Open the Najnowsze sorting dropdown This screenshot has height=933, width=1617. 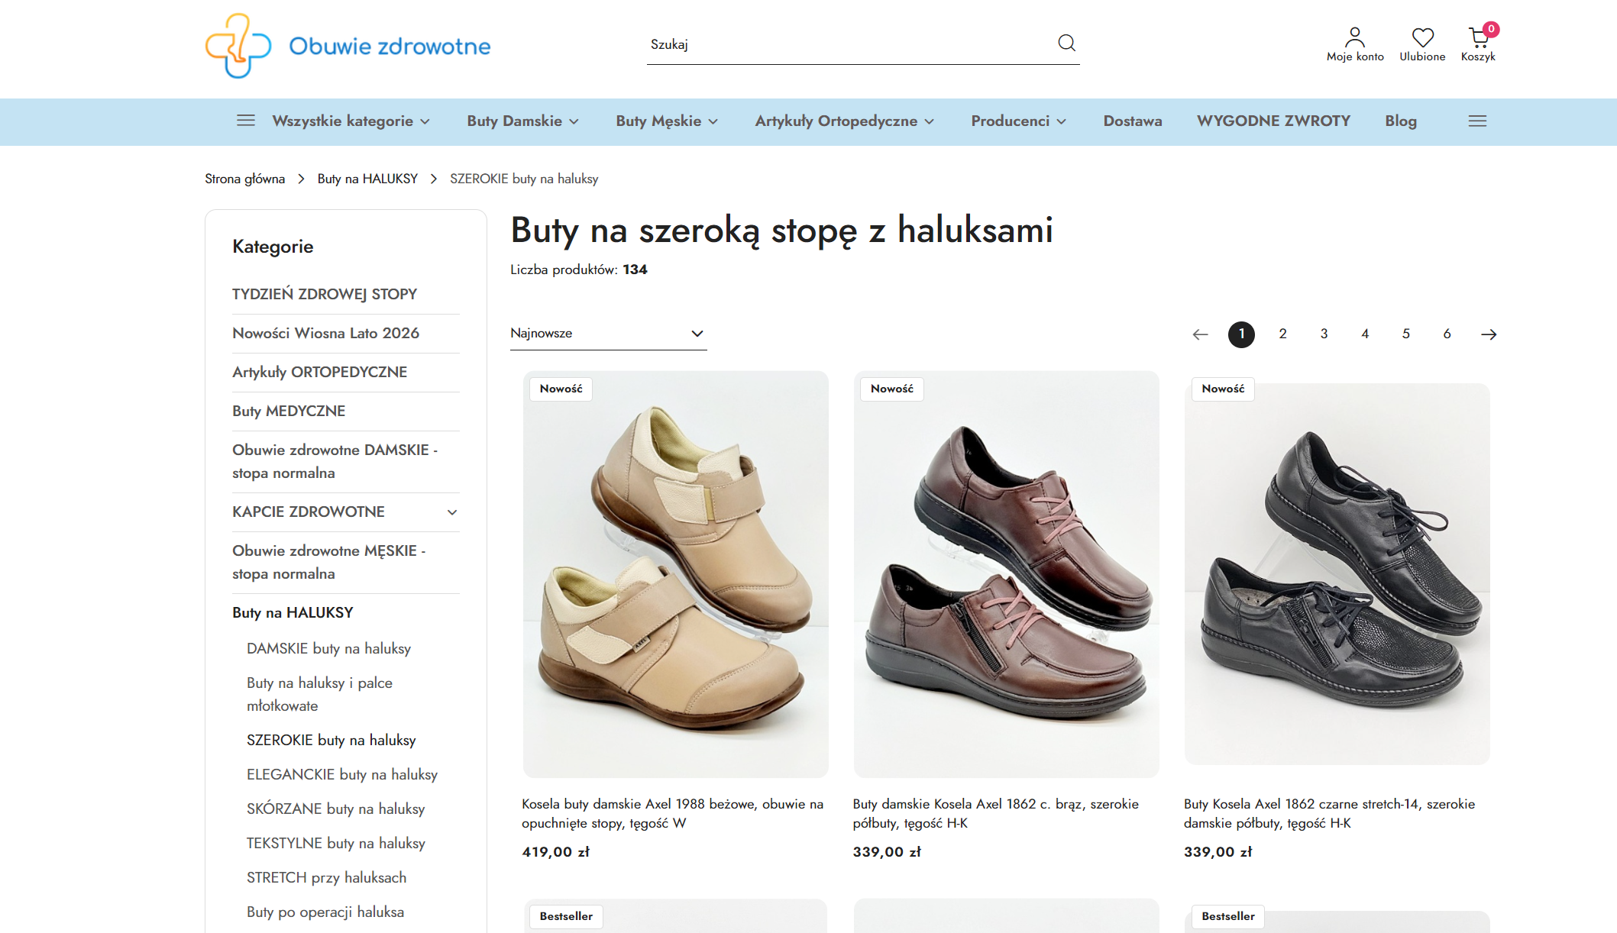(x=607, y=334)
